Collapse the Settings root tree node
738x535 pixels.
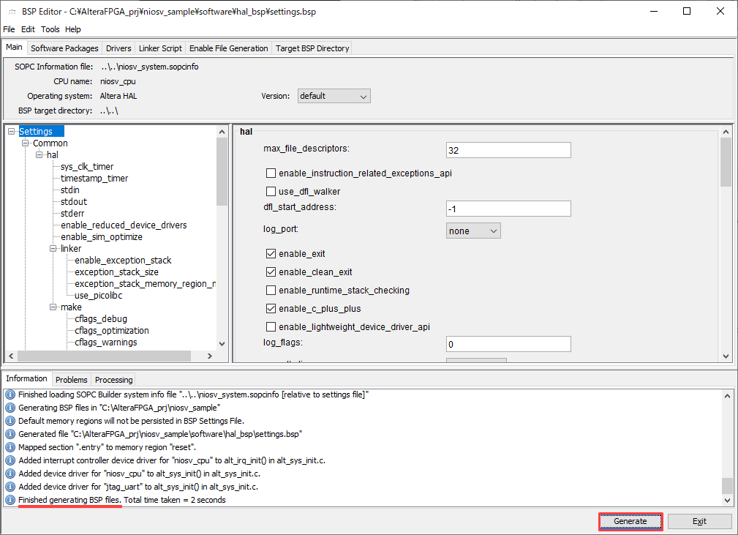[x=11, y=132]
